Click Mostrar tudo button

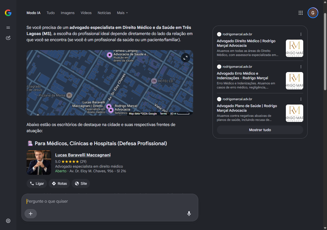click(x=260, y=130)
